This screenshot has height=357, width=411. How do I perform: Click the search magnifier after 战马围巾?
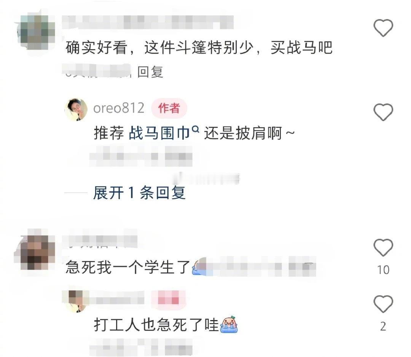pos(196,129)
